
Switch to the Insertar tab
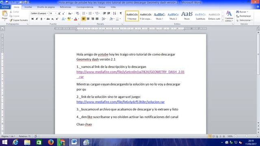point(28,7)
